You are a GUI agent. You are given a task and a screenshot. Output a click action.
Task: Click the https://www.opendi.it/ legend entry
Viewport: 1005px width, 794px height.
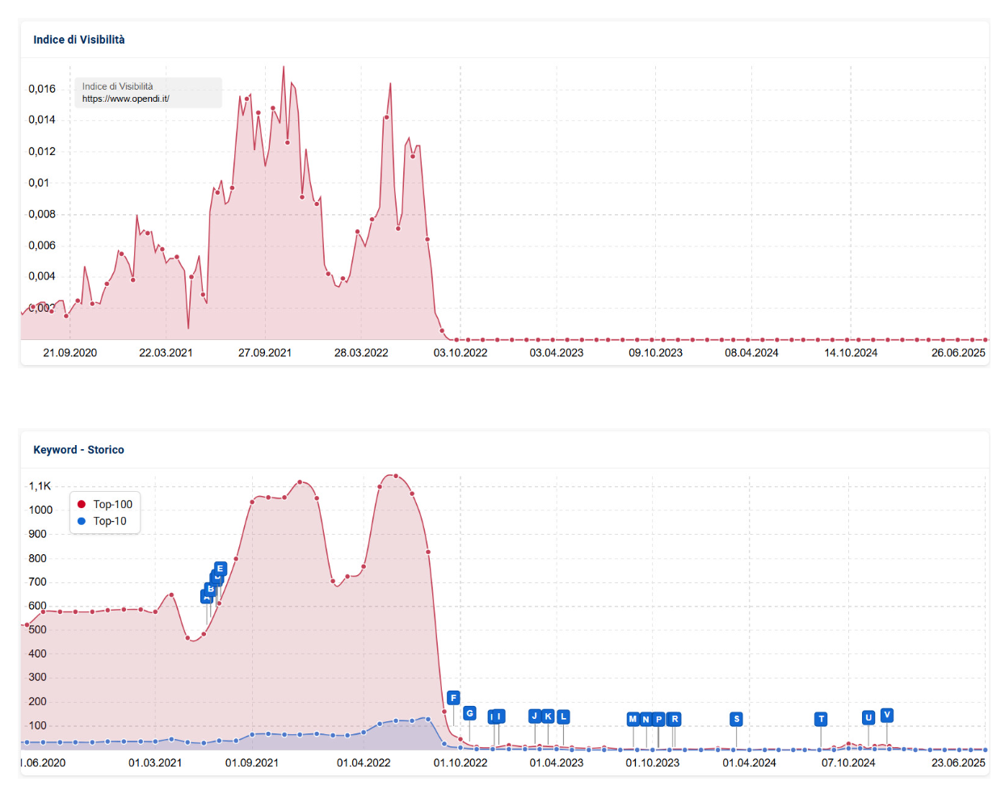pos(125,99)
